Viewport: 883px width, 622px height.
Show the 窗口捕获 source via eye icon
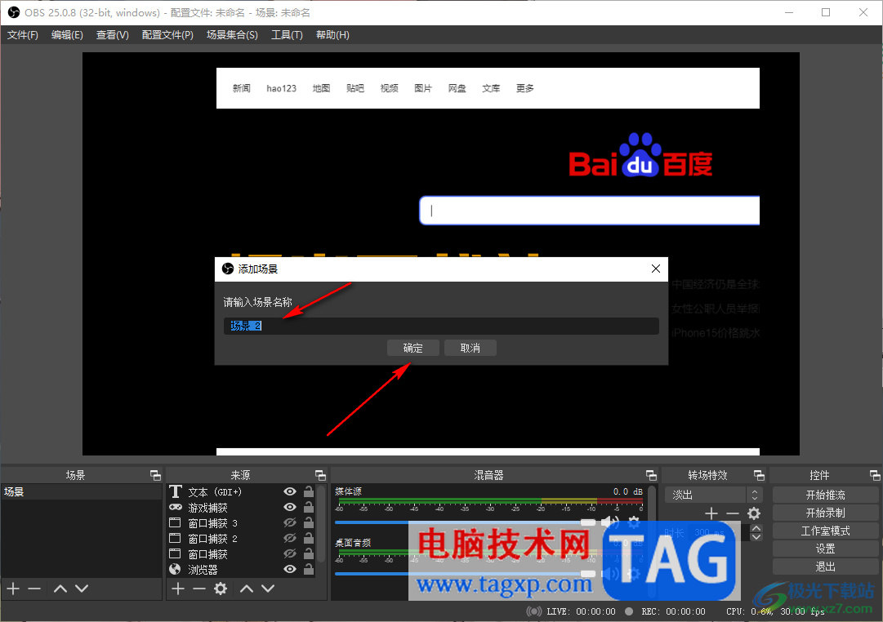tap(289, 554)
